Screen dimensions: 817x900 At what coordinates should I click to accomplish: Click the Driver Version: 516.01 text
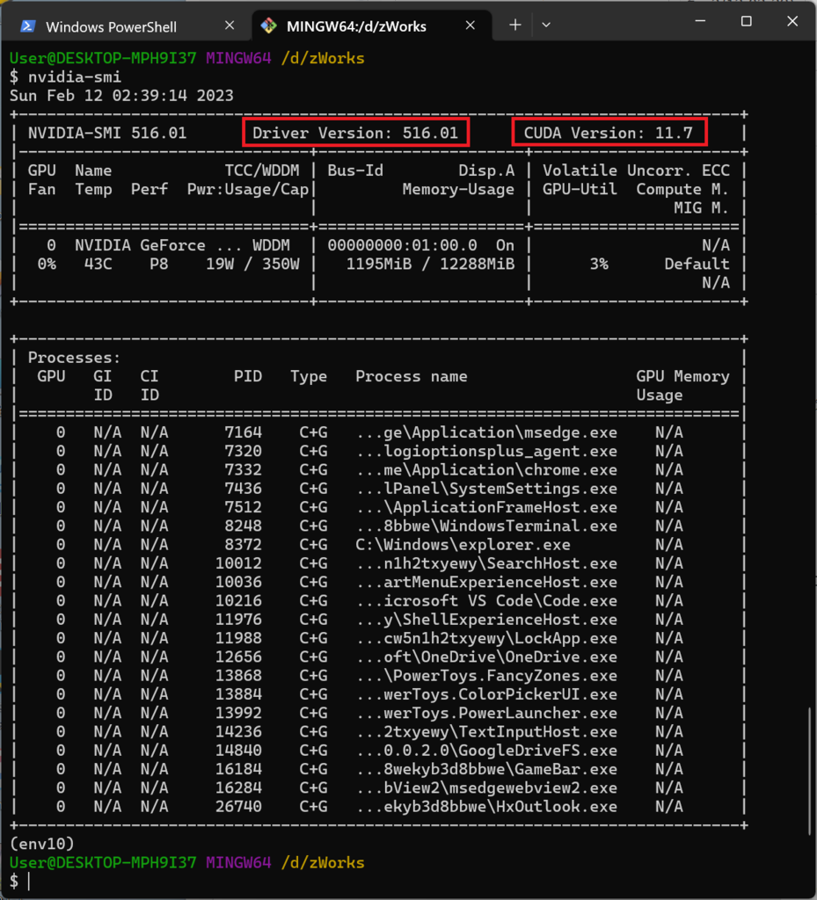coord(355,134)
